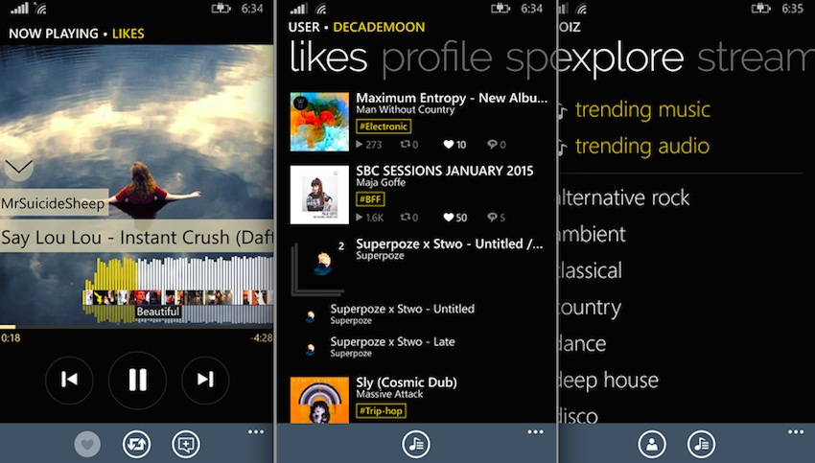Open the now playing icon in explore app bar
Viewport: 815px width, 463px height.
[701, 444]
